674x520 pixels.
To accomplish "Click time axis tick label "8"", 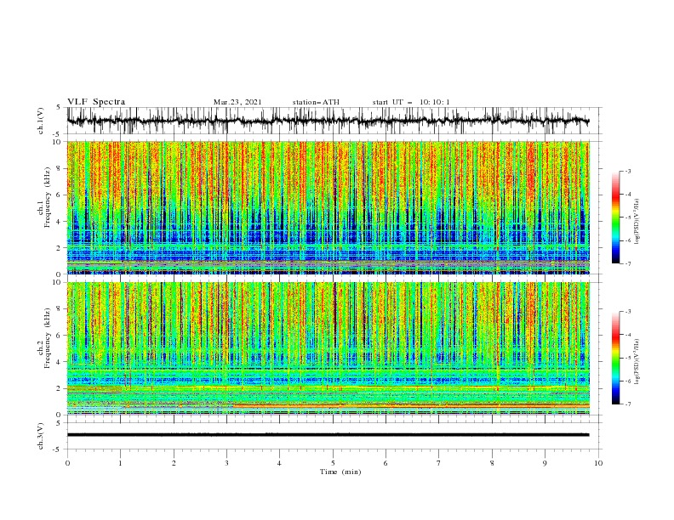I will 492,463.
